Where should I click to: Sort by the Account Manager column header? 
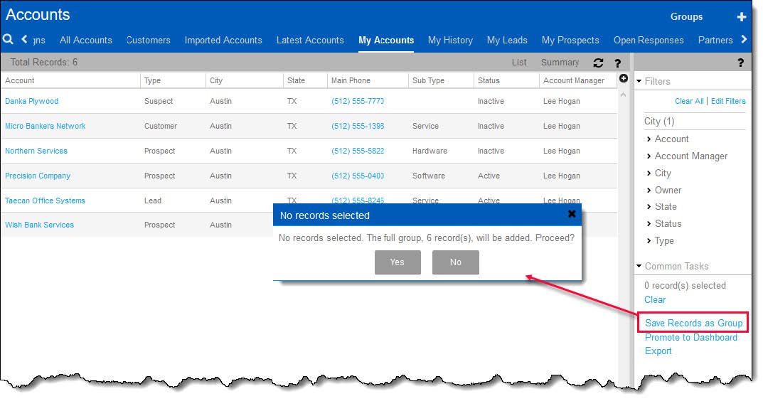coord(574,80)
